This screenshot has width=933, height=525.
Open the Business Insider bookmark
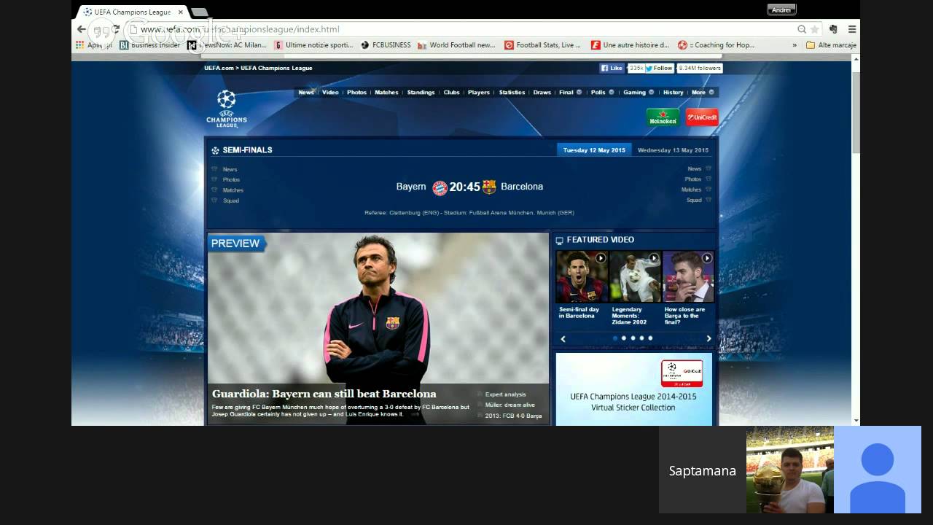point(149,44)
